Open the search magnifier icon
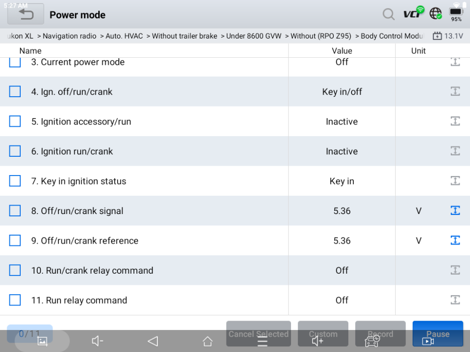 point(389,14)
